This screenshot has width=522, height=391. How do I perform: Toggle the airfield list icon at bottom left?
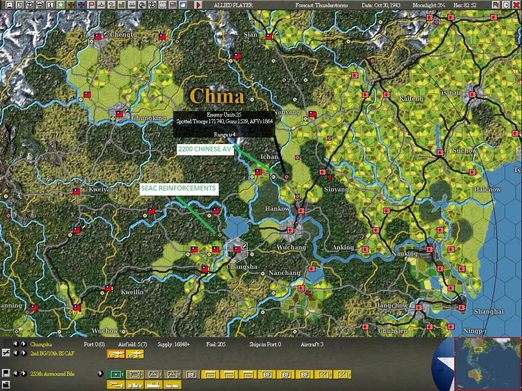(6, 353)
